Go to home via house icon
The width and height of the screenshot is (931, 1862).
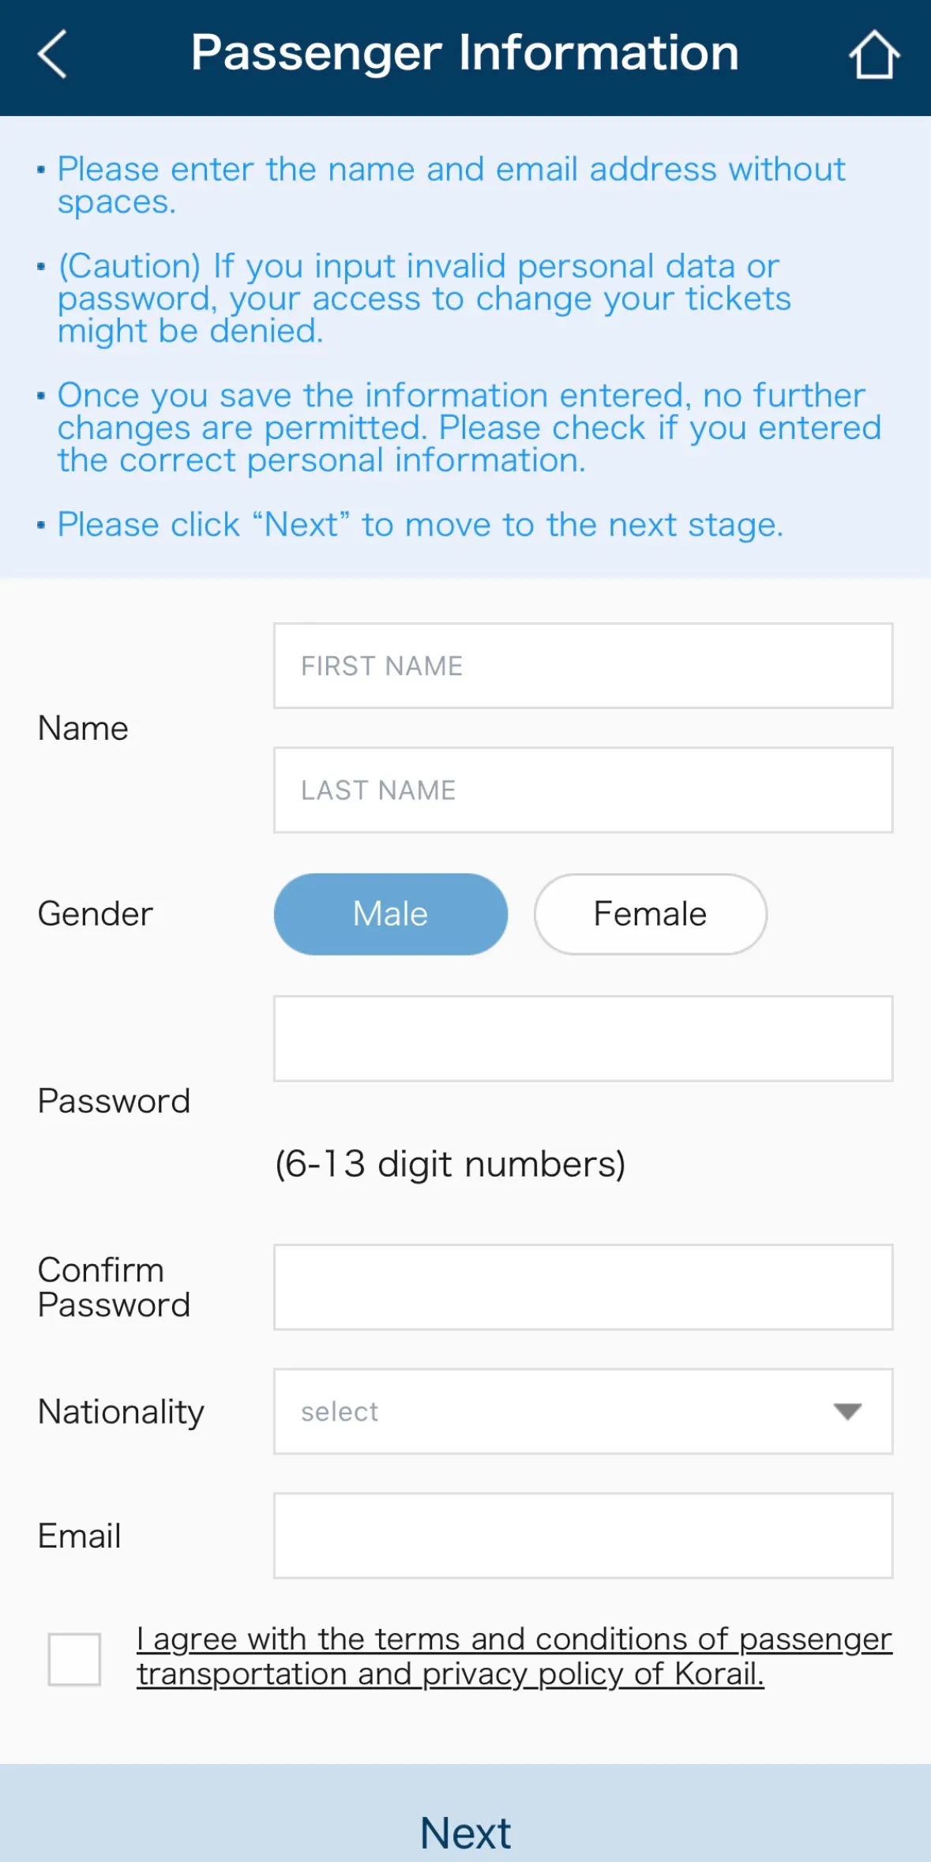pos(873,54)
